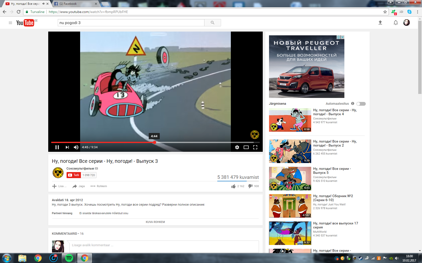
Task: Close the YouTube browser tab
Action: coord(47,4)
